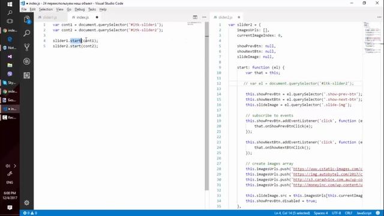Viewport: 384px width, 216px height.
Task: Click '// create images array' comment
Action: (x=269, y=164)
